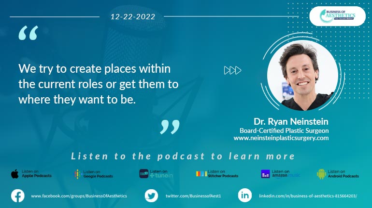Screen dimensions: 372x208
Task: Click the Business of Aesthetics logo
Action: tap(337, 16)
